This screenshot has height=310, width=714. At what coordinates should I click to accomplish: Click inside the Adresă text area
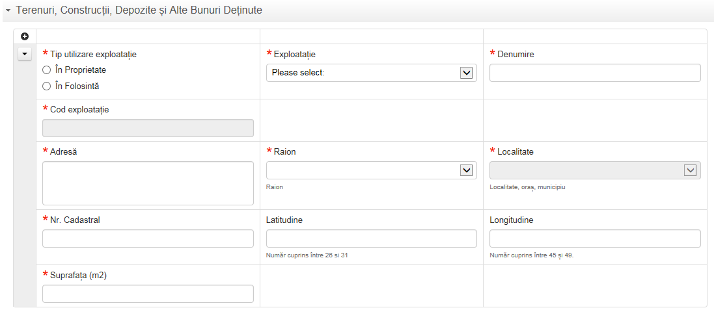pyautogui.click(x=148, y=183)
